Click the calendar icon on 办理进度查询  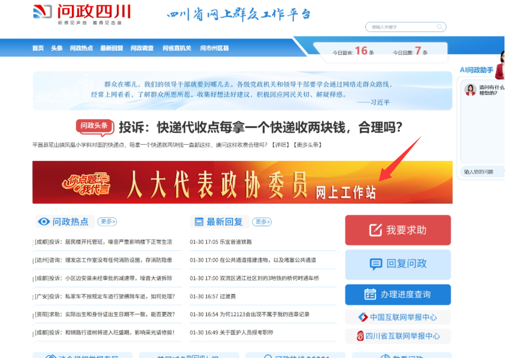click(370, 295)
